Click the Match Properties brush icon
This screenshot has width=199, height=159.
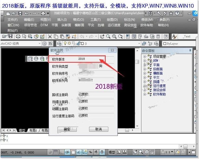(68, 36)
